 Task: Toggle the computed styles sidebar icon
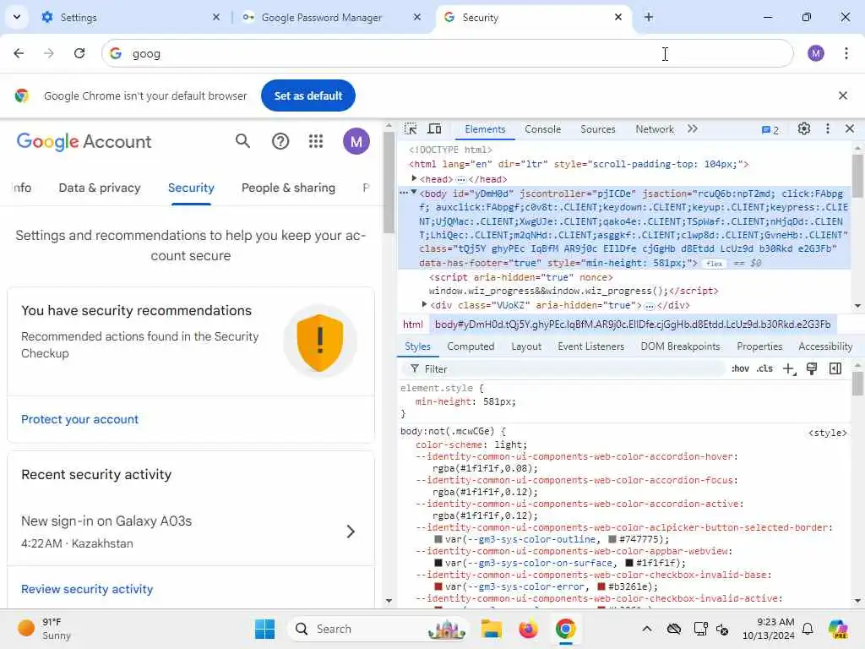point(835,368)
